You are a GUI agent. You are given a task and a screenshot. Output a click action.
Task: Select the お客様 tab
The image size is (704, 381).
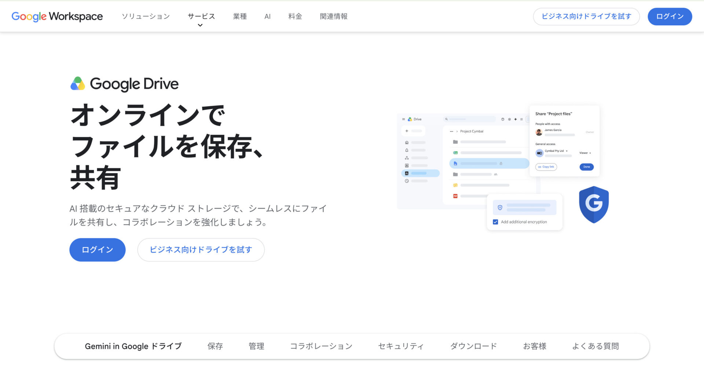point(535,346)
